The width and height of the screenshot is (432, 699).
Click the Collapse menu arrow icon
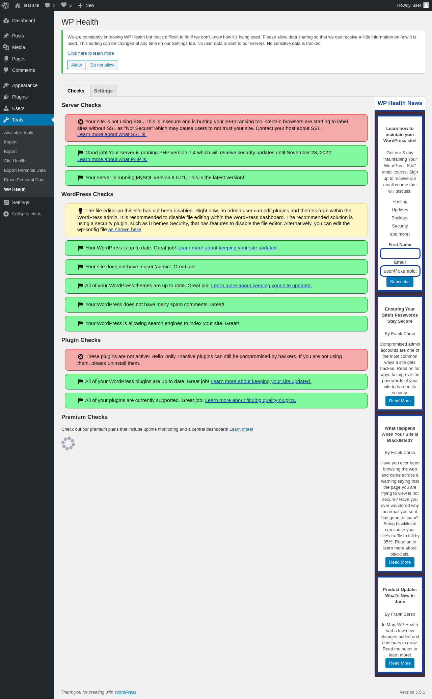pos(6,214)
